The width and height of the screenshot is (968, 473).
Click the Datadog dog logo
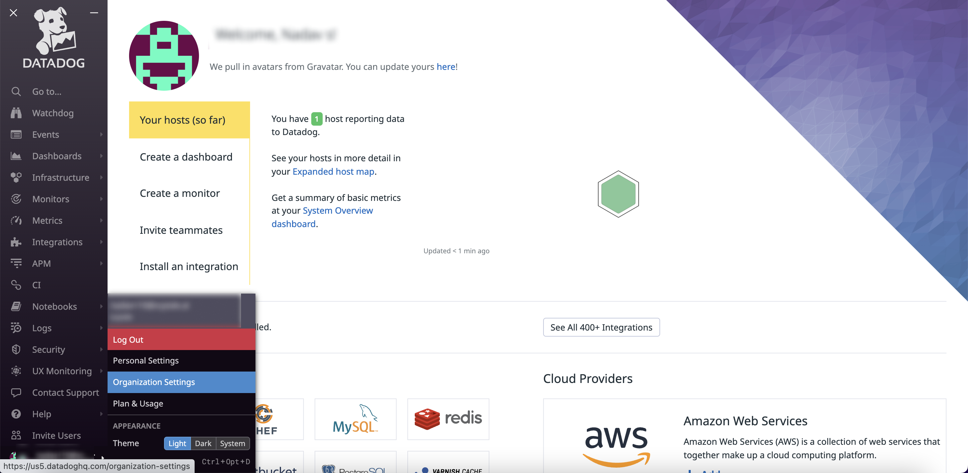(x=54, y=37)
